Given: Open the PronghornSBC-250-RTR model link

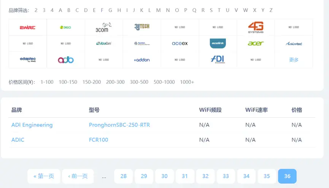Looking at the screenshot, I should tap(119, 125).
